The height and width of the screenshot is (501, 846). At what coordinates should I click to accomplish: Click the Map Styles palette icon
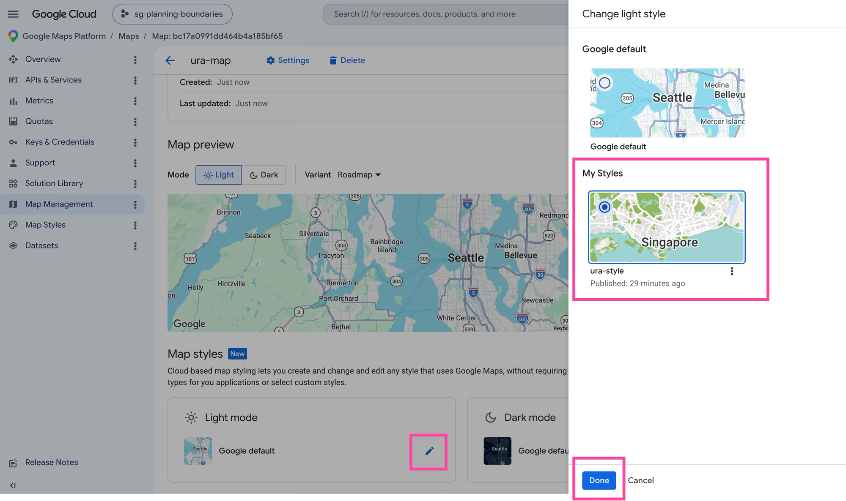click(x=13, y=225)
